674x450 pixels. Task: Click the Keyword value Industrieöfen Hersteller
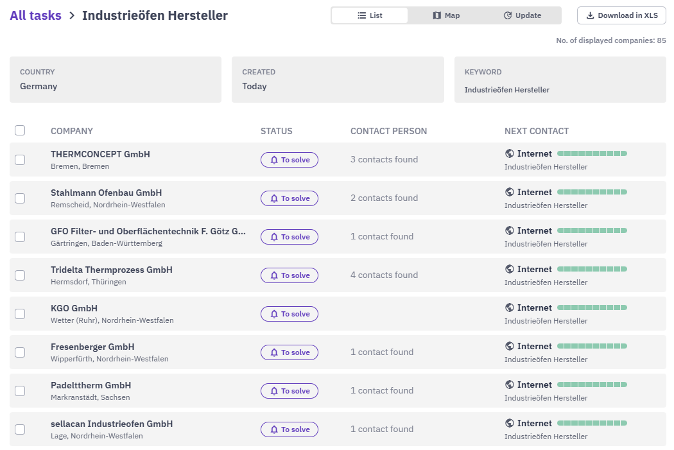tap(507, 90)
